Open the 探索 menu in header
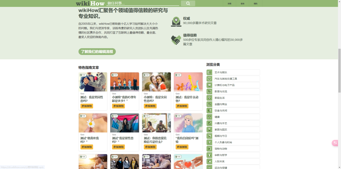 [x=230, y=3]
